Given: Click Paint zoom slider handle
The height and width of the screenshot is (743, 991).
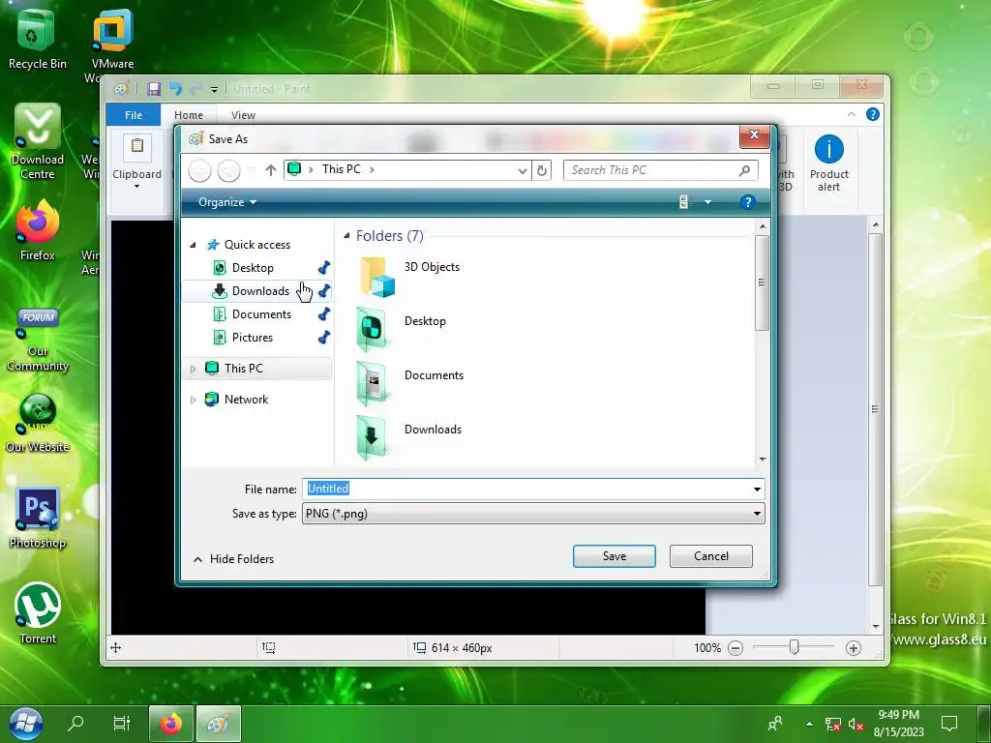Looking at the screenshot, I should 794,647.
